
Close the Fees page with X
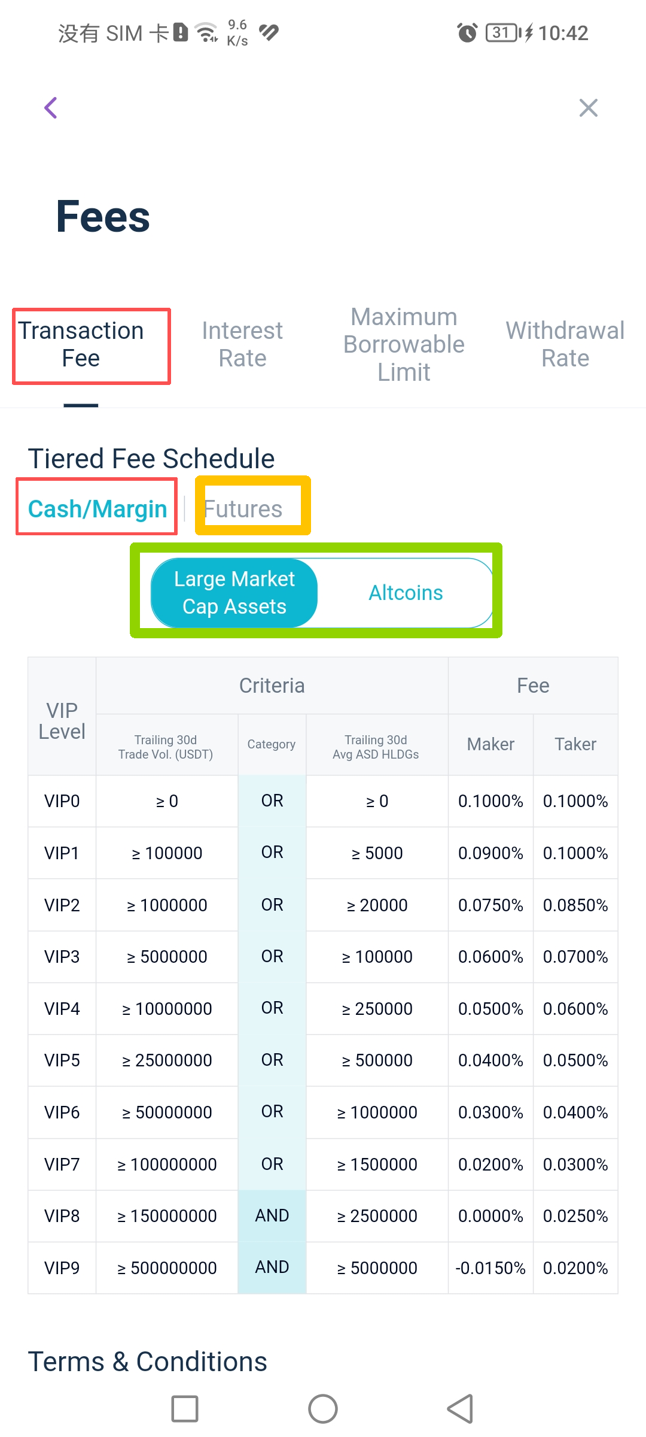(589, 108)
